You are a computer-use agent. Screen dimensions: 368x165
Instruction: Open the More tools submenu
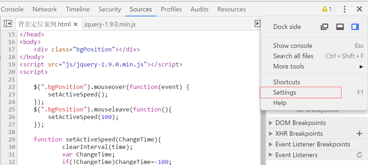click(314, 66)
